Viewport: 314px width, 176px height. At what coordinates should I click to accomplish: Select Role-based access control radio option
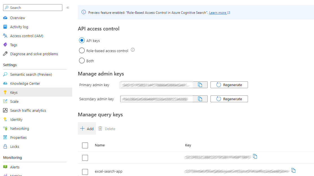coord(82,50)
